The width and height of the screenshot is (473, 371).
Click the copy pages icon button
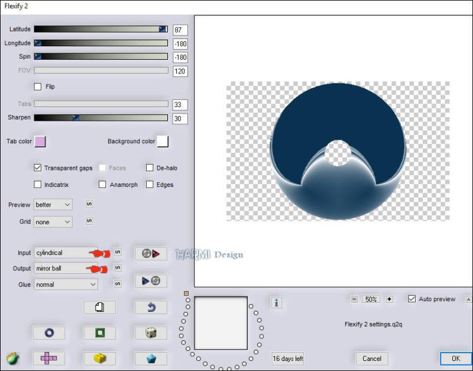pyautogui.click(x=99, y=307)
